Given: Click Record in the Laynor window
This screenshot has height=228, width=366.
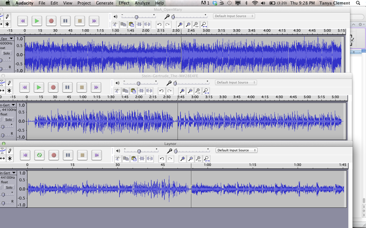Looking at the screenshot, I should pos(54,155).
